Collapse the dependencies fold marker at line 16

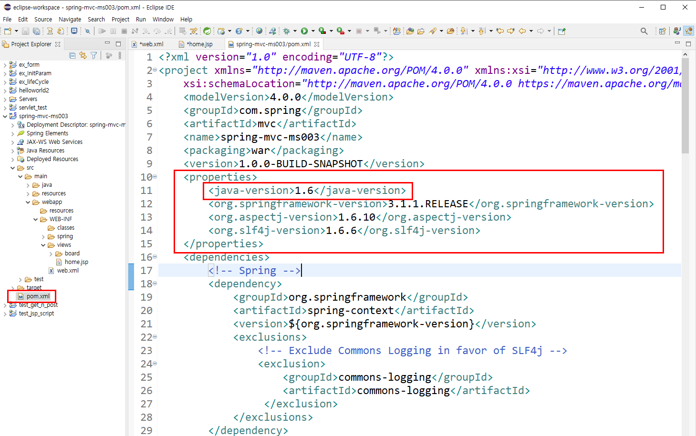click(x=155, y=257)
